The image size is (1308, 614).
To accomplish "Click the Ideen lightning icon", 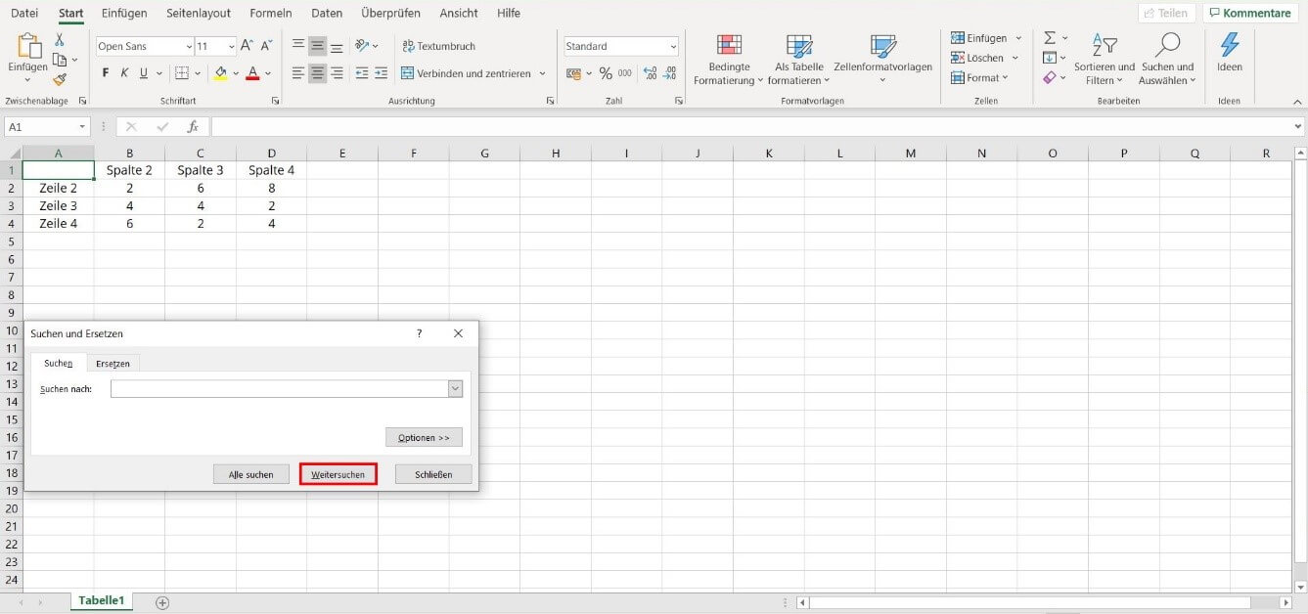I will (x=1229, y=46).
